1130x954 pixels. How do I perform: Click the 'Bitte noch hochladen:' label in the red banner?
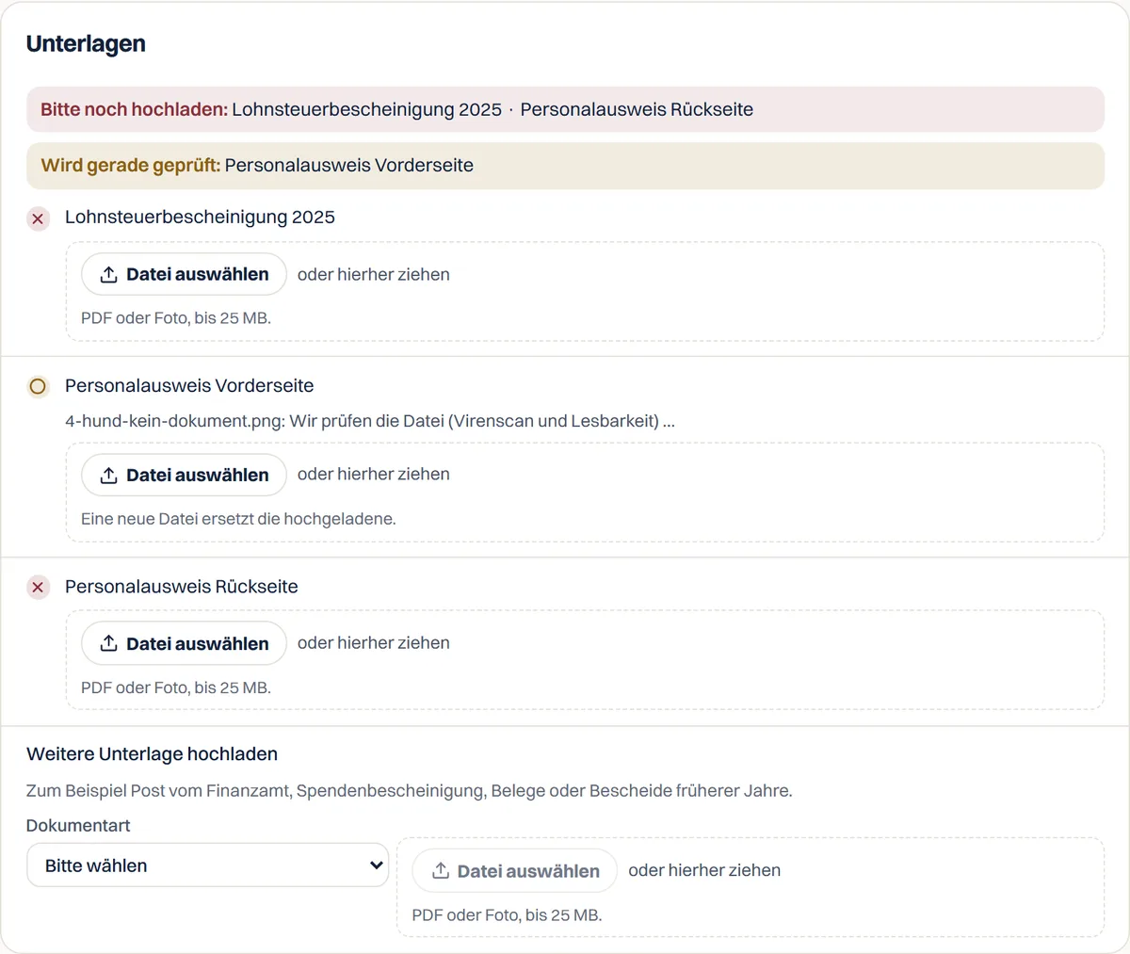[x=134, y=109]
